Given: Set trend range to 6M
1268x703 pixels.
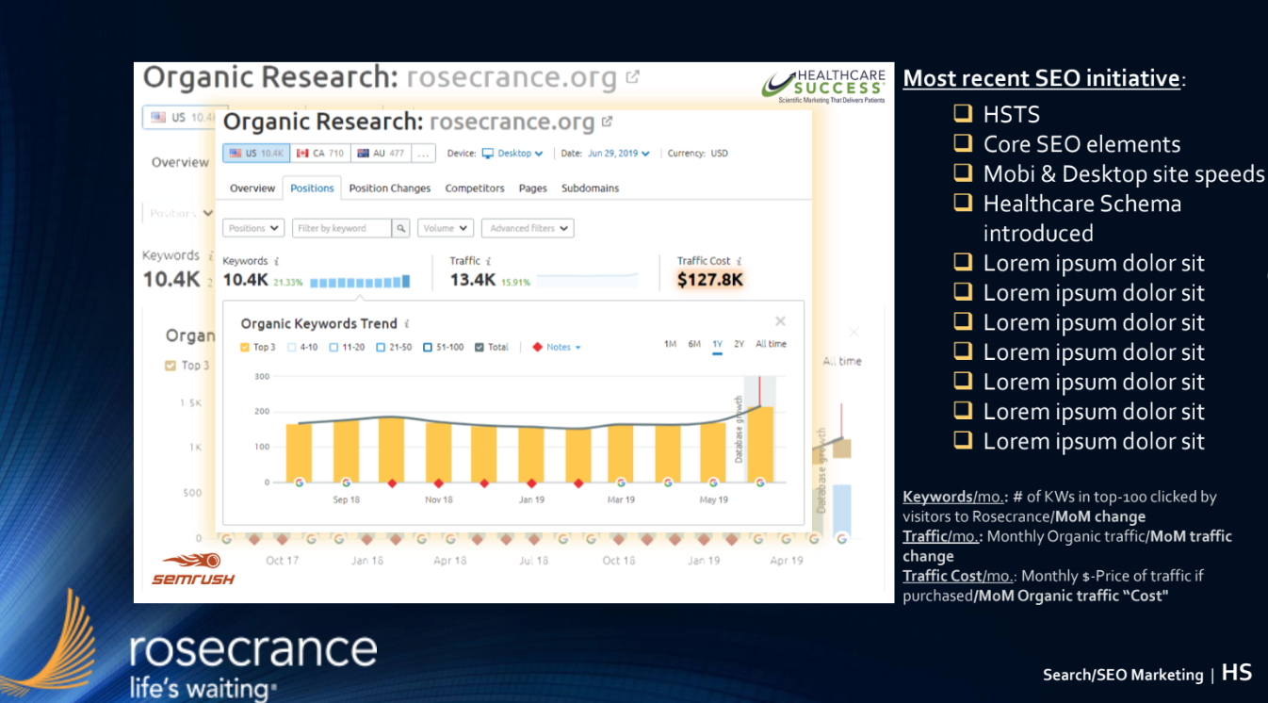Looking at the screenshot, I should pyautogui.click(x=694, y=344).
